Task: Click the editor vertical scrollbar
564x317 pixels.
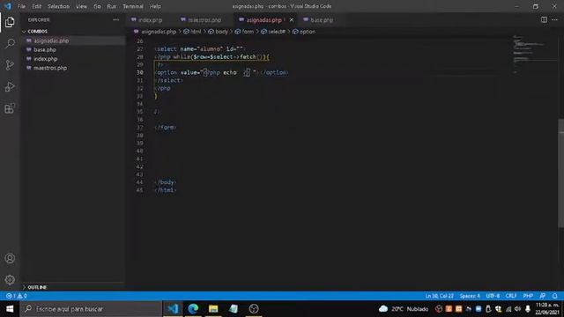Action: coord(560,173)
